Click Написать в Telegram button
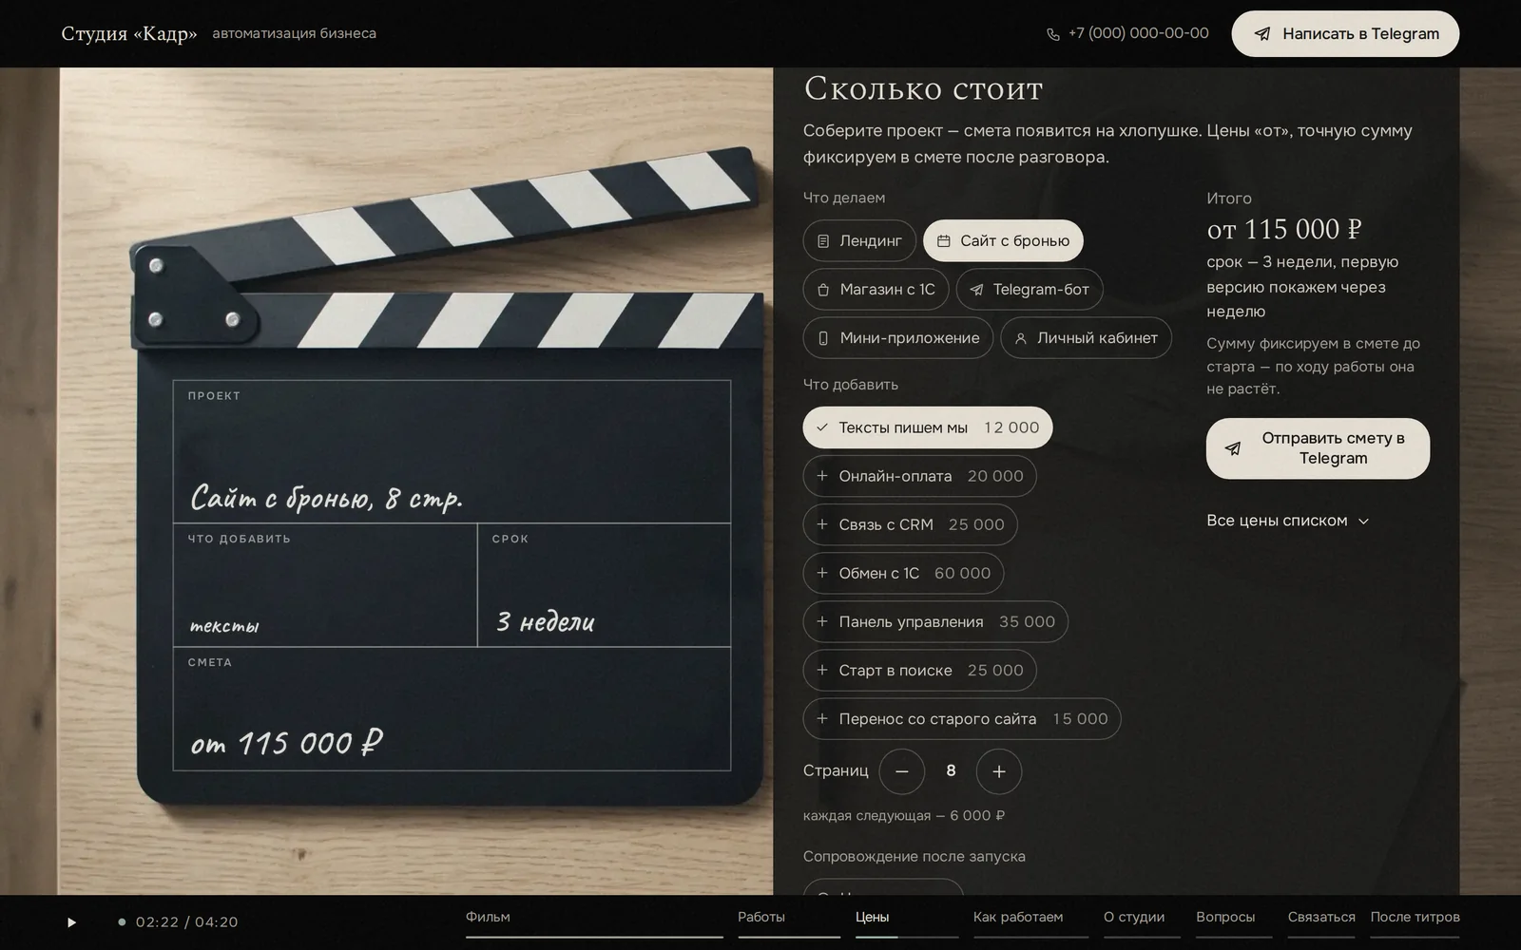The image size is (1521, 950). click(1345, 34)
